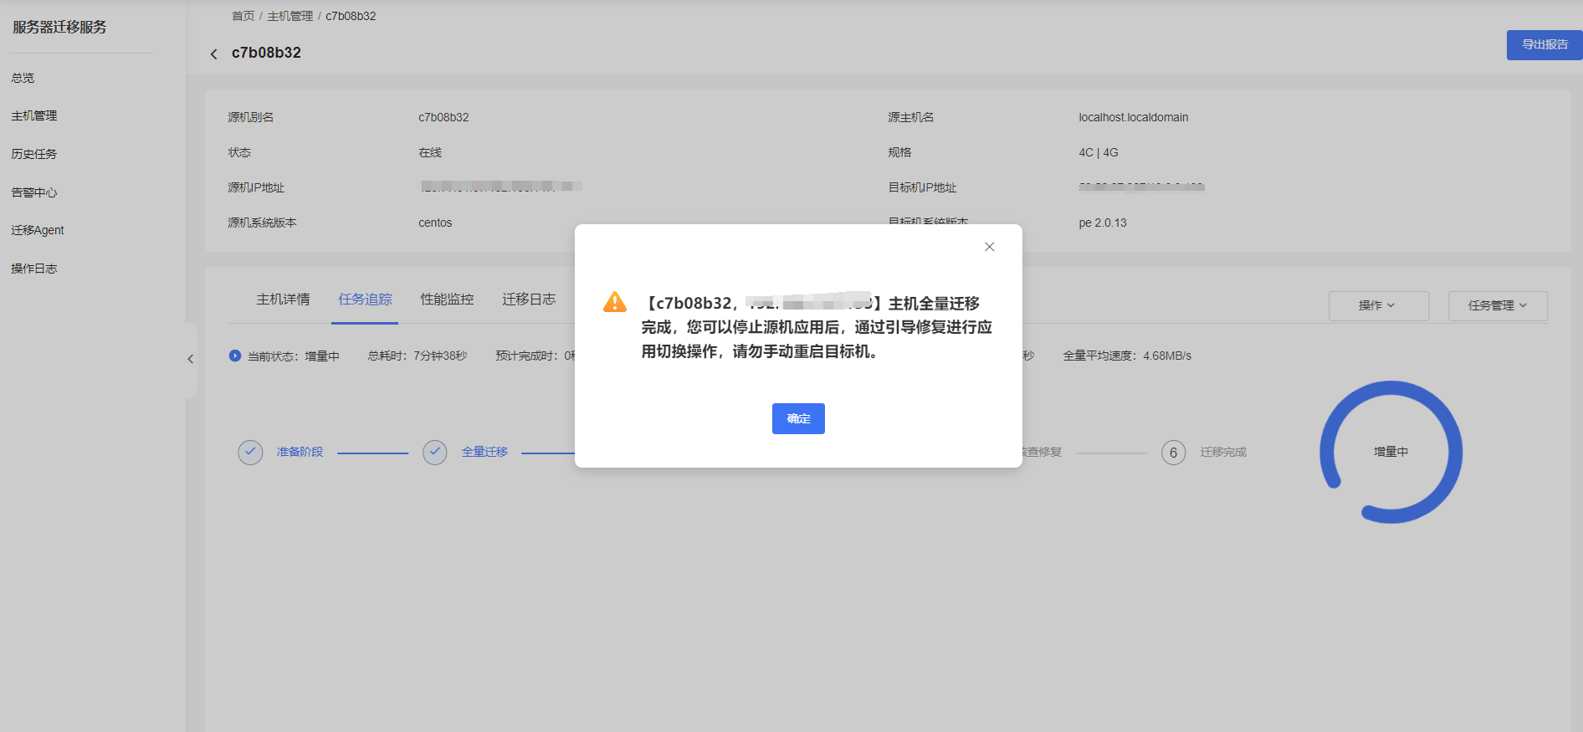Click the 增量中 circular progress ring
The width and height of the screenshot is (1583, 732).
[1391, 452]
